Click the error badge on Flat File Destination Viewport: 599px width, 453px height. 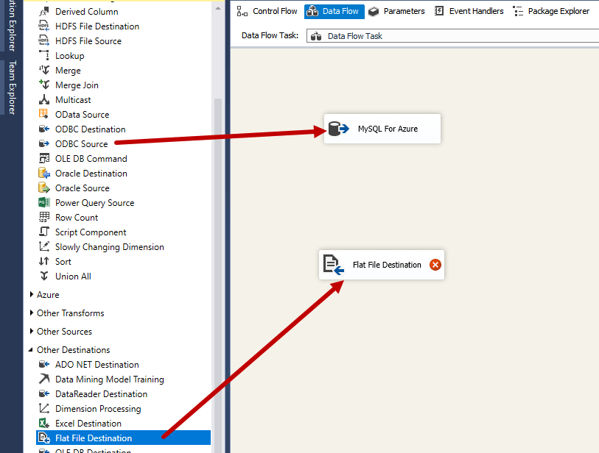pyautogui.click(x=435, y=265)
